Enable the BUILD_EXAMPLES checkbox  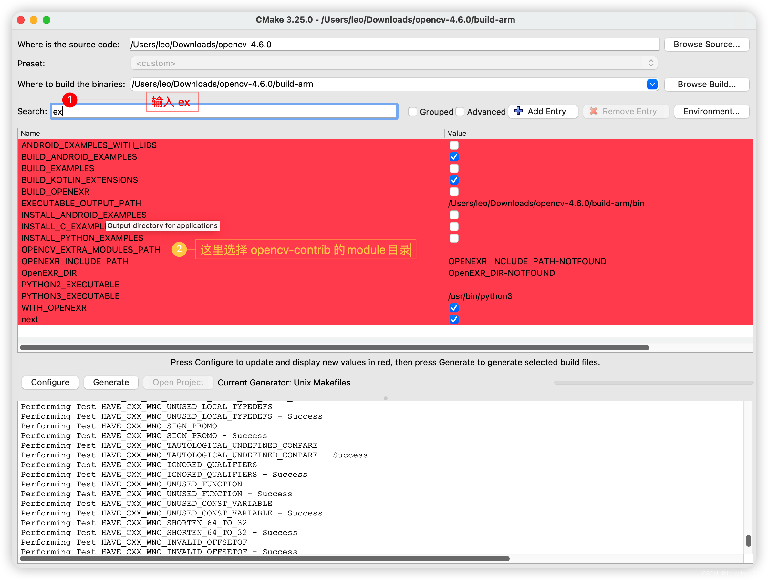(454, 168)
